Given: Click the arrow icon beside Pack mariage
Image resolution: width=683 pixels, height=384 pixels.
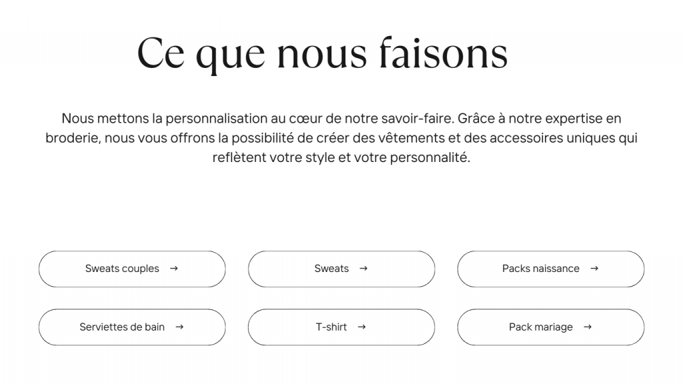Looking at the screenshot, I should [x=588, y=327].
